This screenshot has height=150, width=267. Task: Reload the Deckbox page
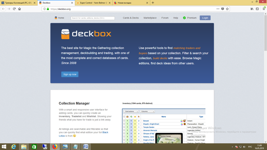pyautogui.click(x=14, y=9)
